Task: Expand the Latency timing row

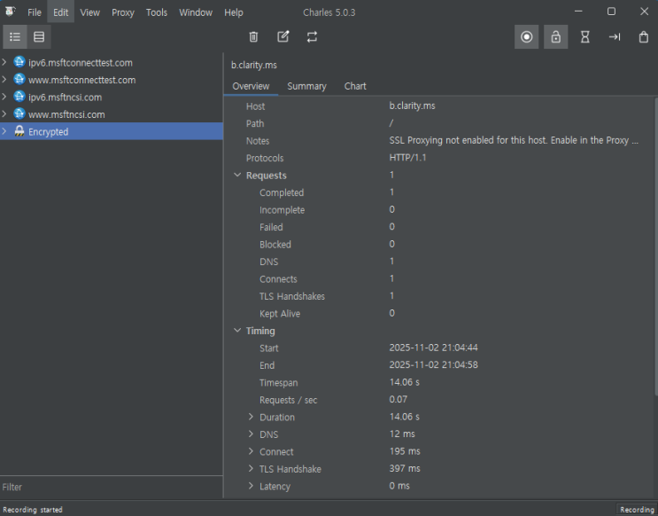Action: 251,485
